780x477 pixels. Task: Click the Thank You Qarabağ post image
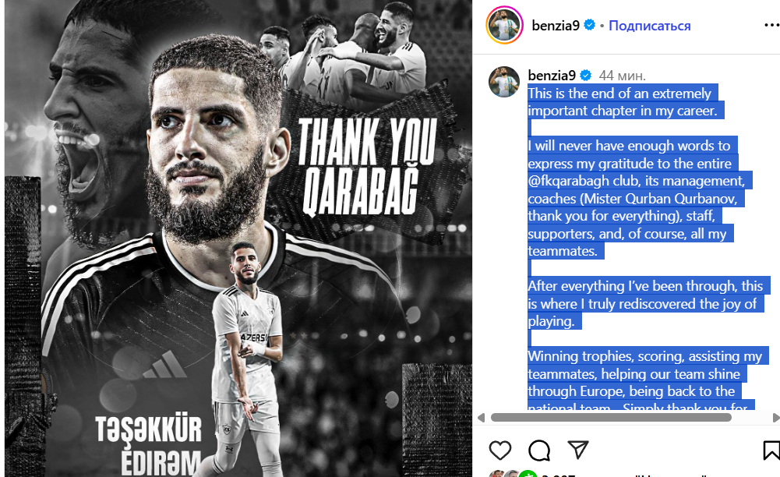pyautogui.click(x=238, y=238)
